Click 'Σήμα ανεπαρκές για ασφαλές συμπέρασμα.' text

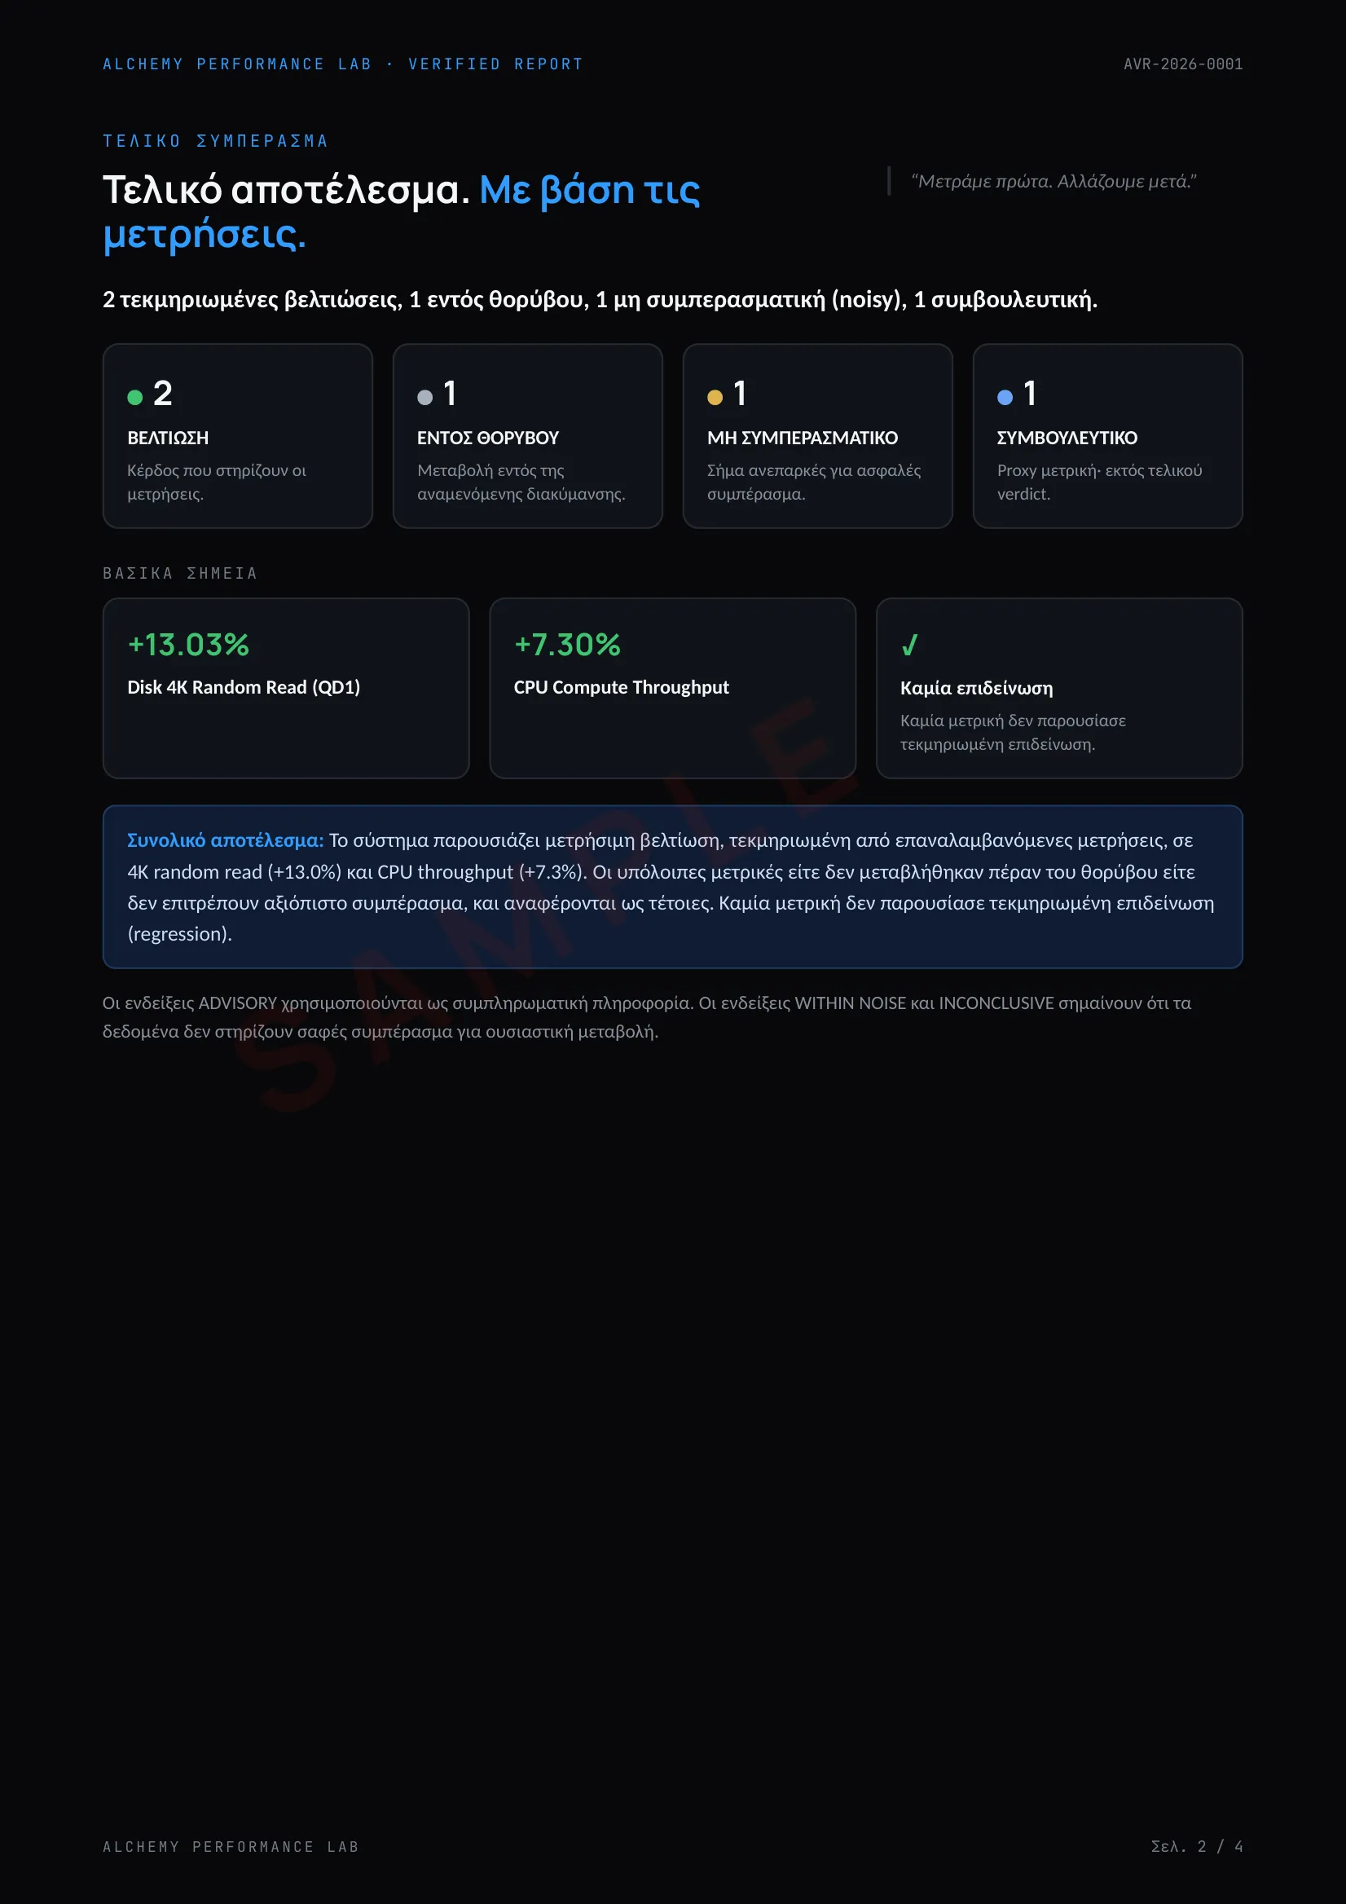[814, 482]
